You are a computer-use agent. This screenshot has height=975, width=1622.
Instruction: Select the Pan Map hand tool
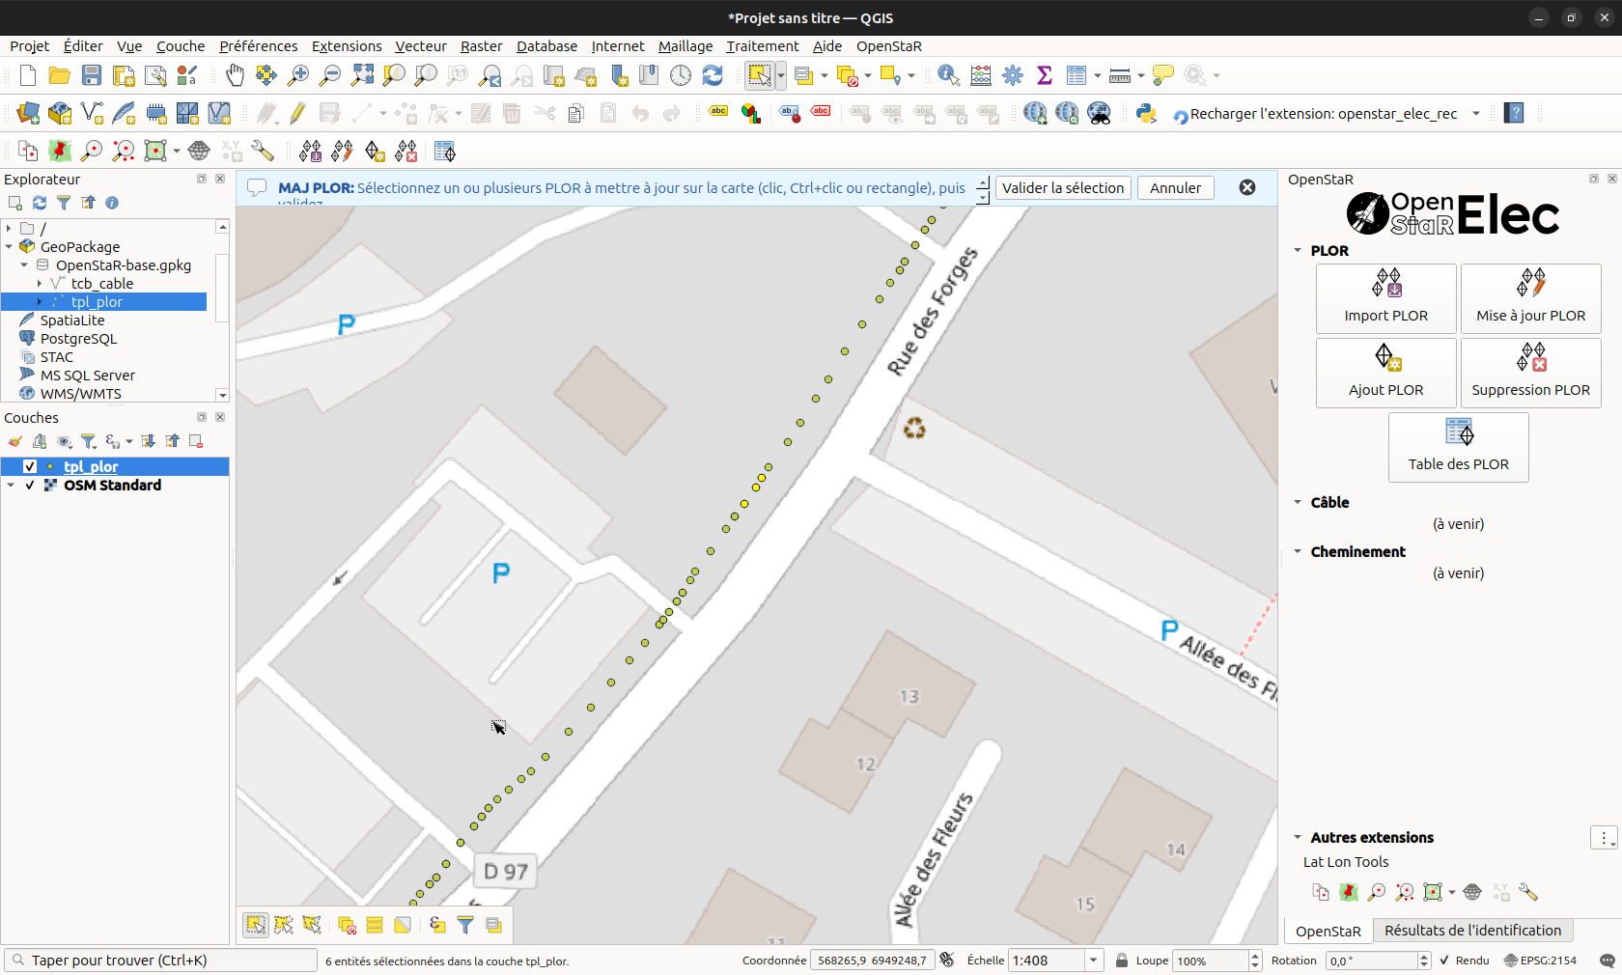pos(235,75)
